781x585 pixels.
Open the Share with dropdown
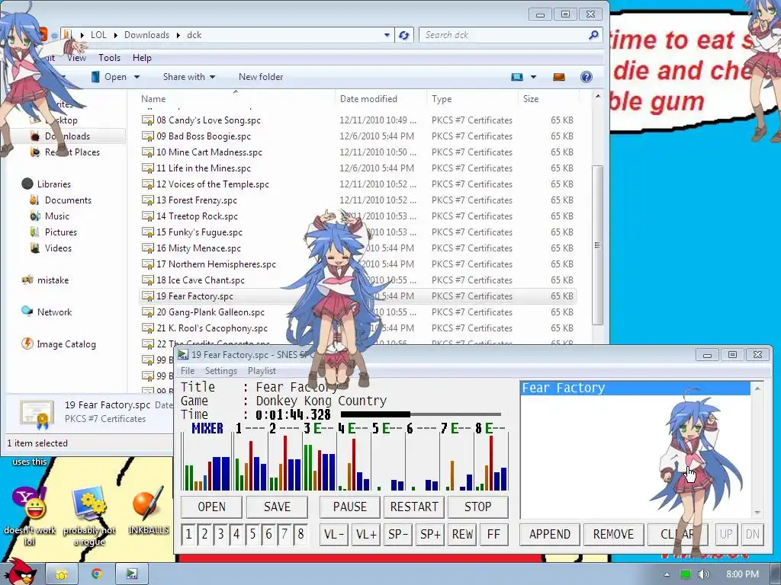click(x=189, y=77)
